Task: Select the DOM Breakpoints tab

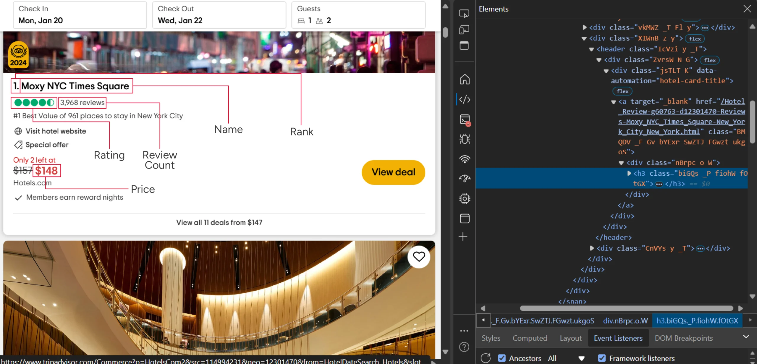Action: point(684,338)
